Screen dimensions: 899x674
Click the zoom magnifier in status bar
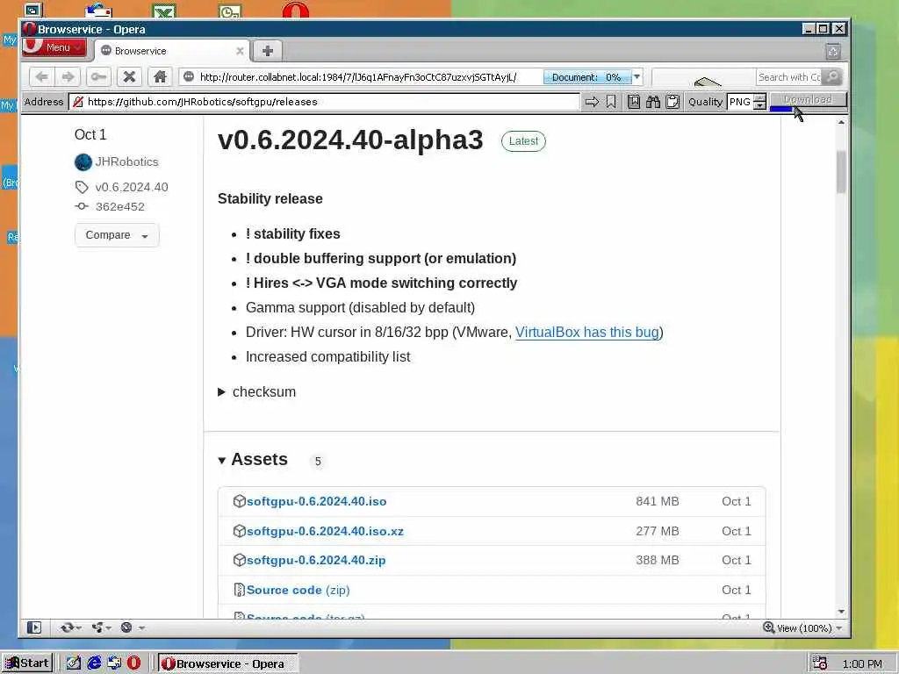point(769,627)
